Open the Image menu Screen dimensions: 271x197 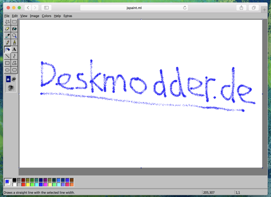[x=34, y=16]
